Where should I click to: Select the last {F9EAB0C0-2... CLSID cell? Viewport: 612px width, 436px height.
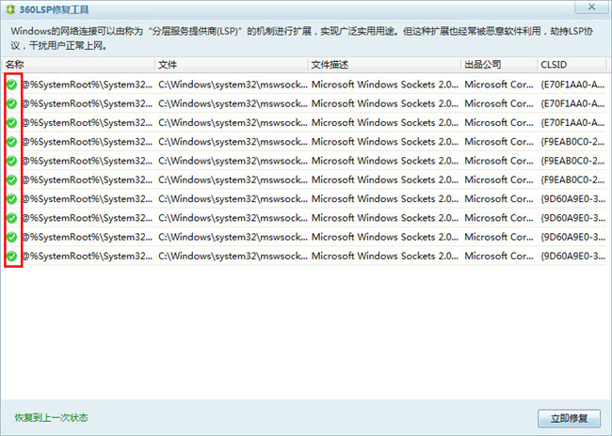click(x=572, y=180)
